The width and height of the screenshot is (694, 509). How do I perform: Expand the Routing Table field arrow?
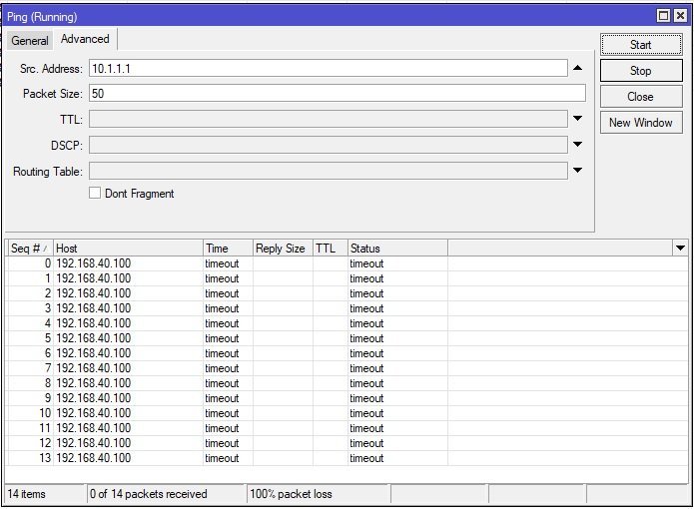coord(577,171)
